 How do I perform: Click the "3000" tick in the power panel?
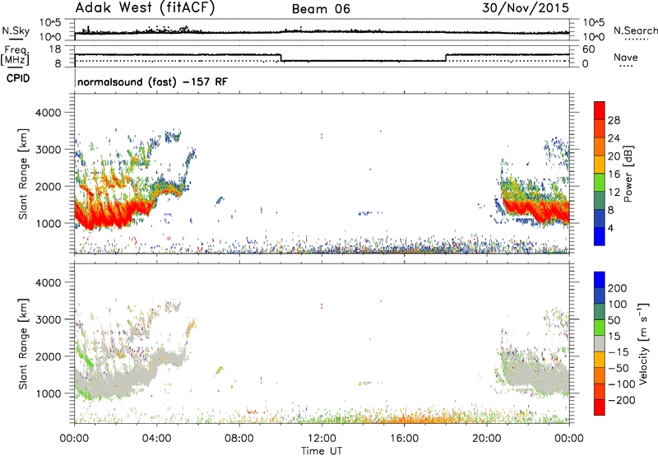[x=48, y=150]
